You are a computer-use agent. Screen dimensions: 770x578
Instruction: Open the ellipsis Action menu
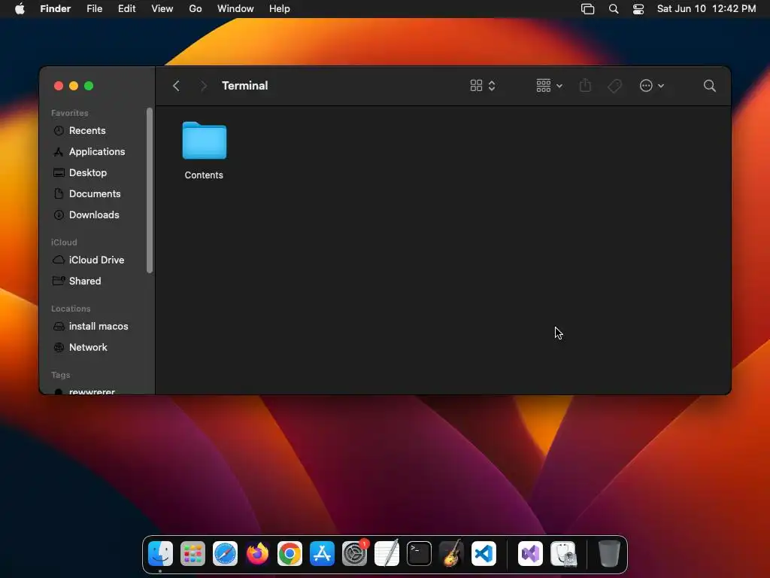(652, 86)
